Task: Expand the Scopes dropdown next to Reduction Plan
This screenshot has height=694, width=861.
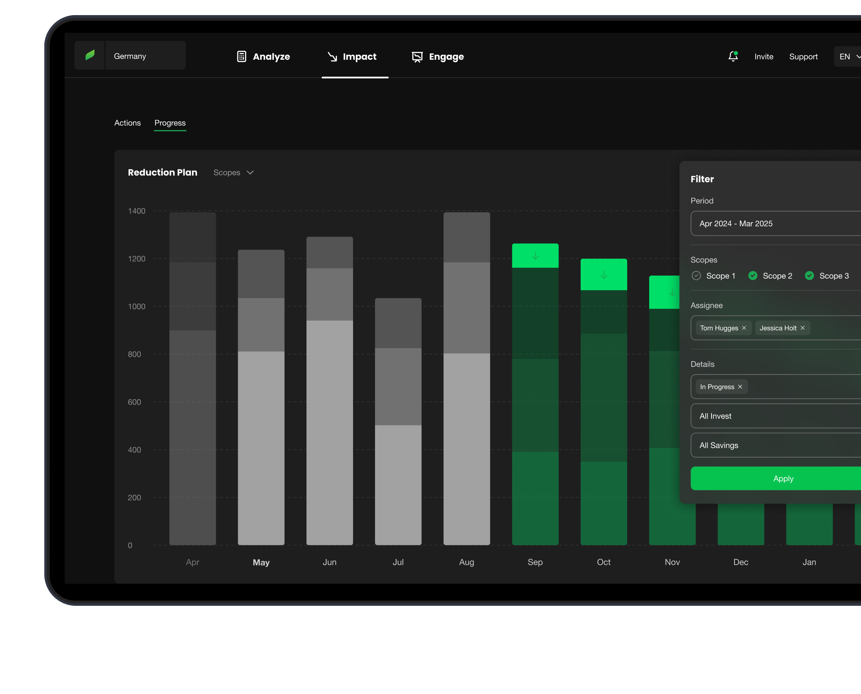Action: click(234, 173)
